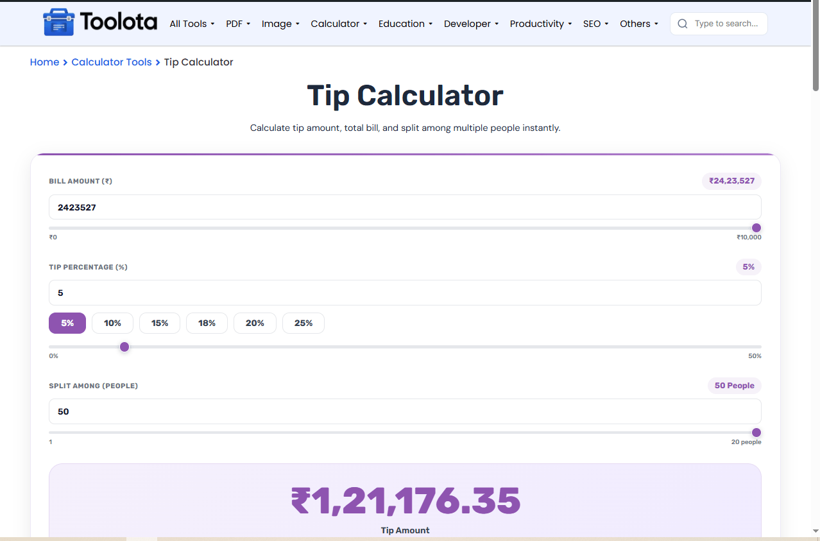Viewport: 820px width, 541px height.
Task: Click the 50 People badge
Action: coord(735,386)
